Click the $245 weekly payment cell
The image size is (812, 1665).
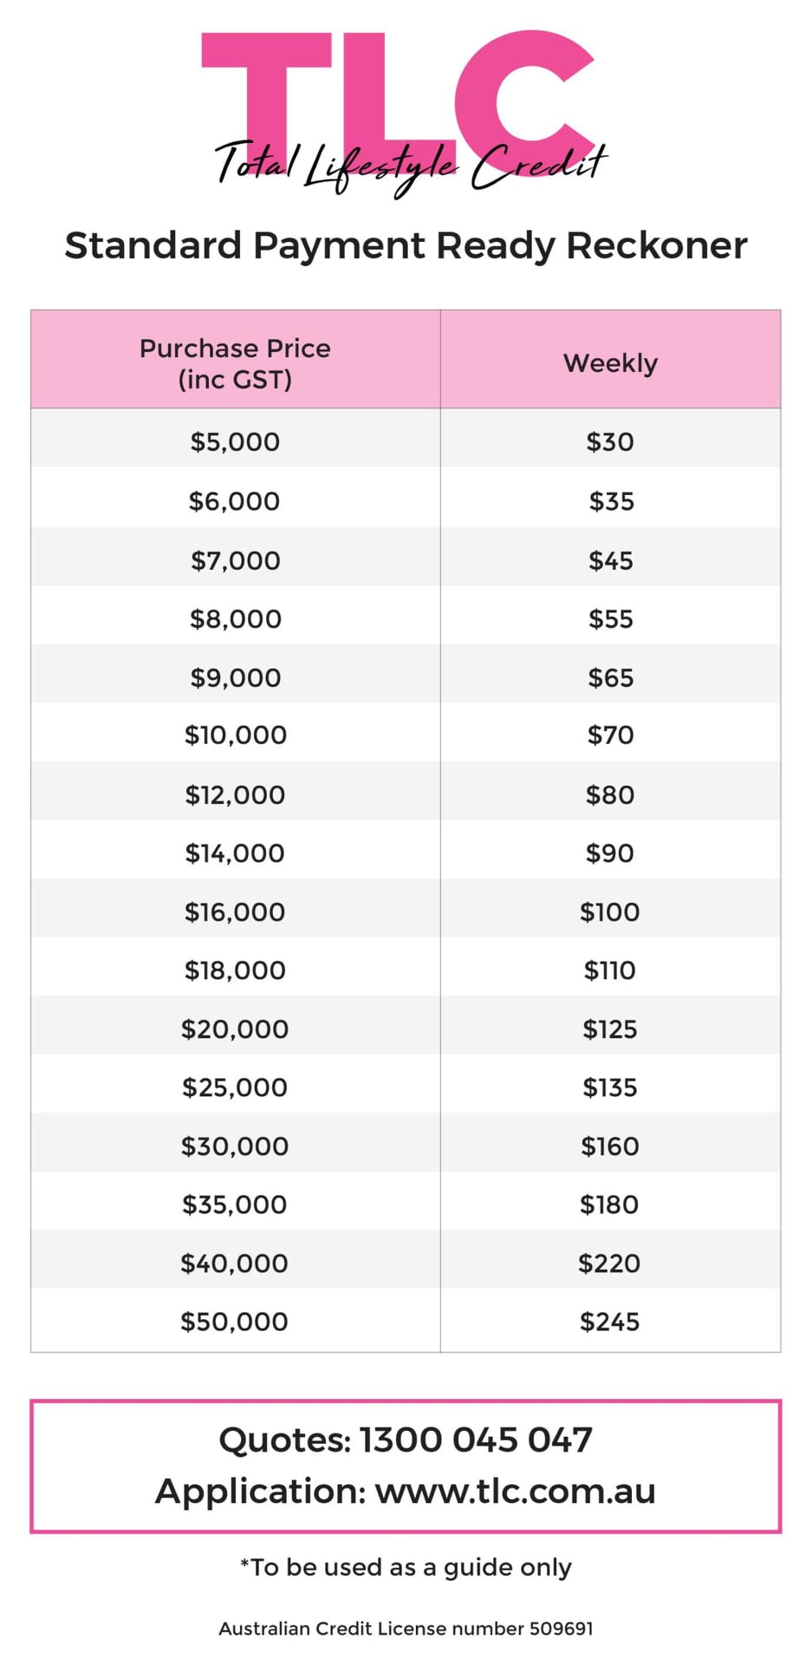[x=610, y=1322]
